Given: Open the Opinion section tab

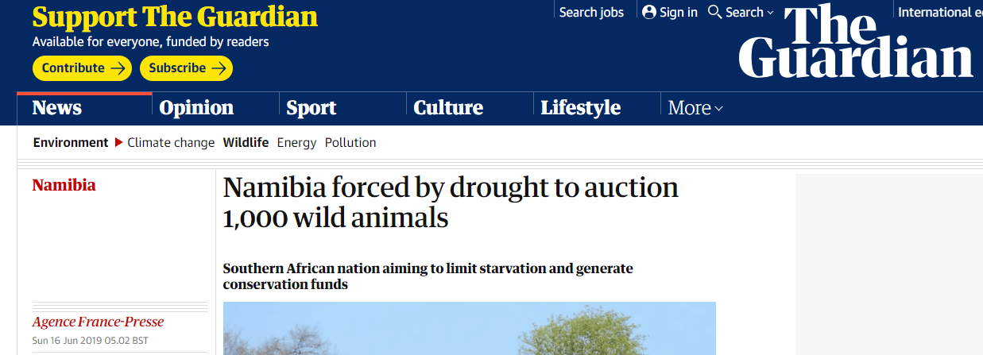Looking at the screenshot, I should (196, 108).
